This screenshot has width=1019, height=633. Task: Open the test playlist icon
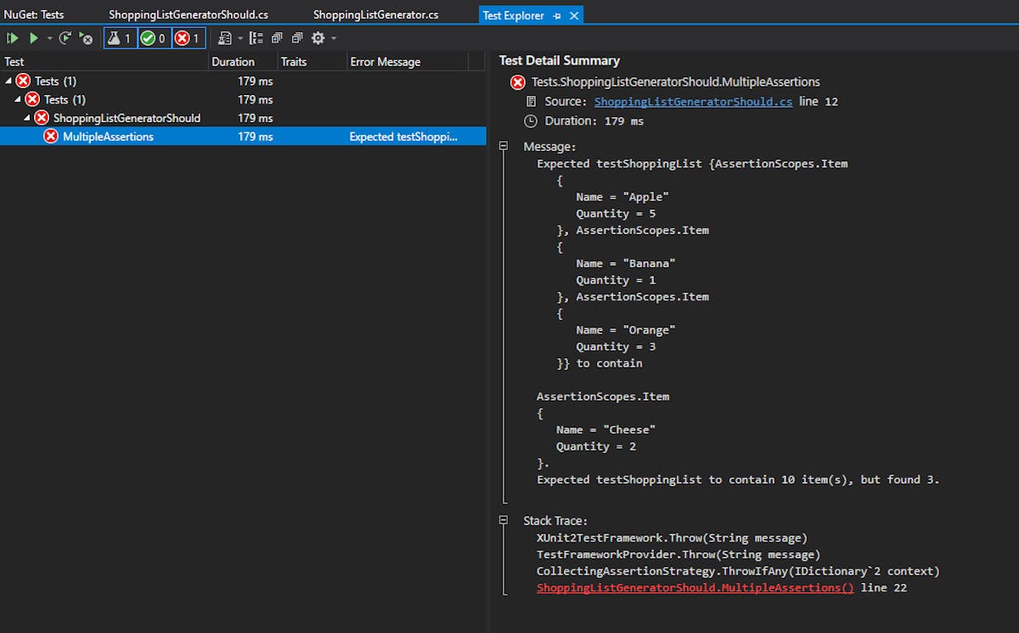coord(223,38)
